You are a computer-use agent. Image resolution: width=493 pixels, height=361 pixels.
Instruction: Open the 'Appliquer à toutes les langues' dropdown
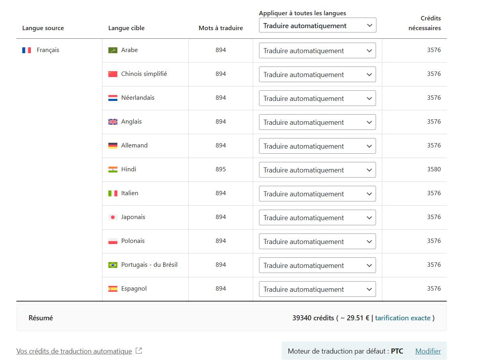coord(317,25)
